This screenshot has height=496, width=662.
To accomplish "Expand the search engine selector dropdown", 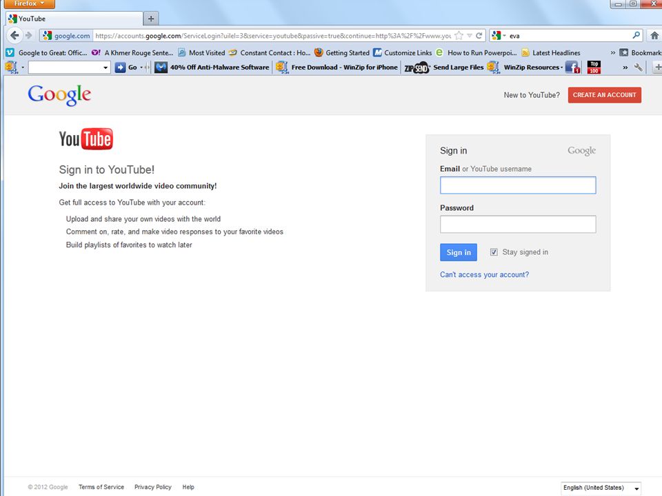I will point(505,36).
